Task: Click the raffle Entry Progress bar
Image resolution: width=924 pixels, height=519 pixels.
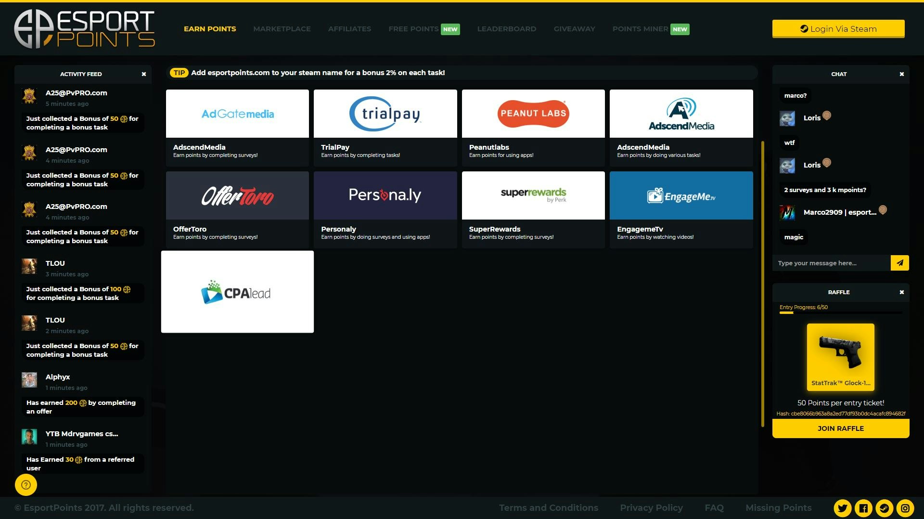Action: click(841, 313)
